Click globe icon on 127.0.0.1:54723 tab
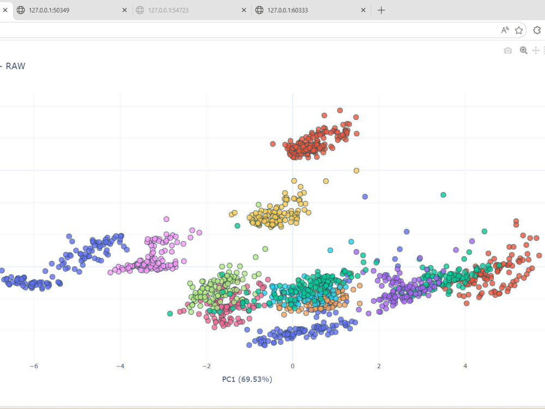This screenshot has width=545, height=409. click(140, 10)
